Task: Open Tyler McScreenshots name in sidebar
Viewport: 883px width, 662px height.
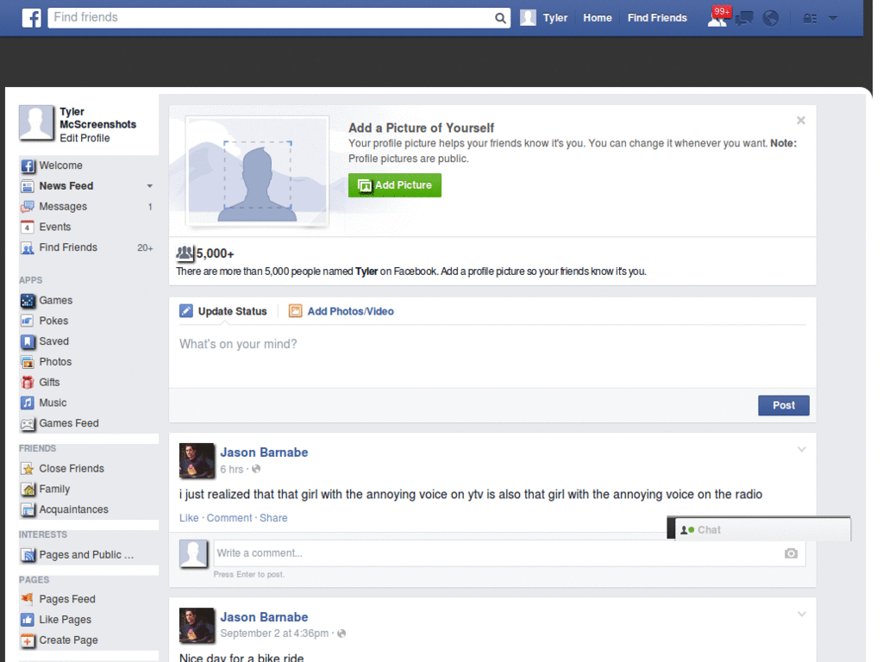Action: pyautogui.click(x=98, y=118)
